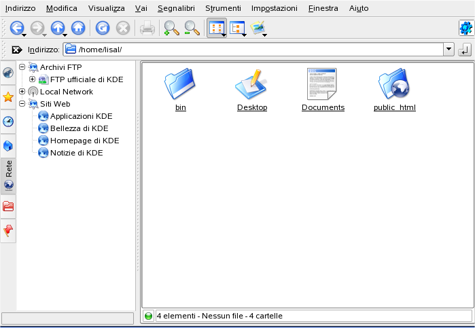
Task: Switch to tree view mode
Action: click(x=237, y=28)
